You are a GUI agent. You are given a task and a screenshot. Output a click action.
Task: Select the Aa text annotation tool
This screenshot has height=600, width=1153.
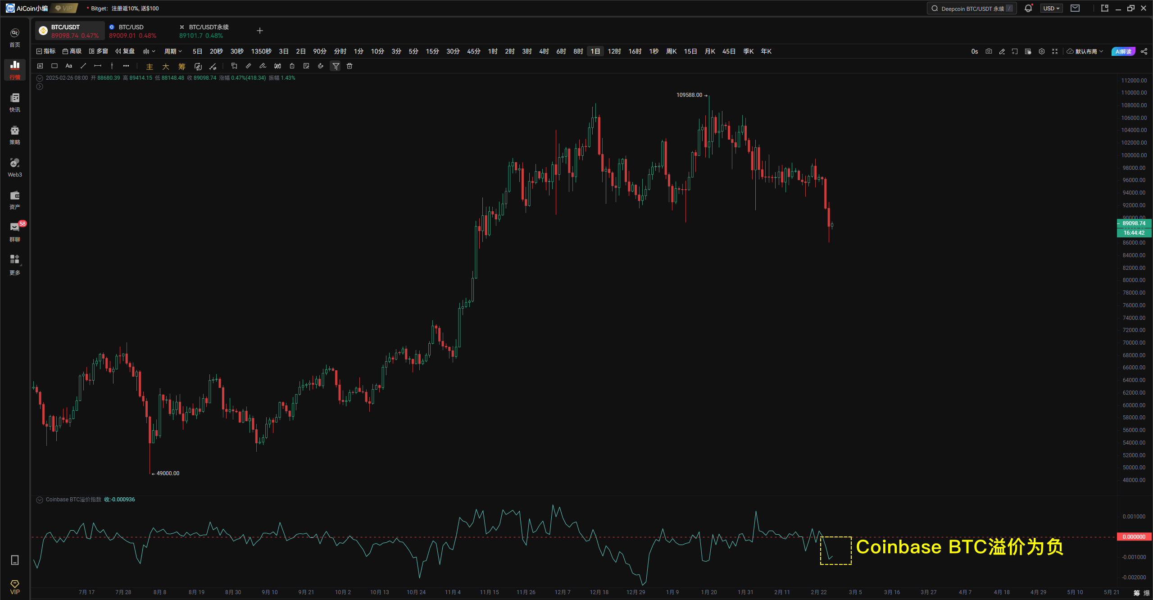69,66
